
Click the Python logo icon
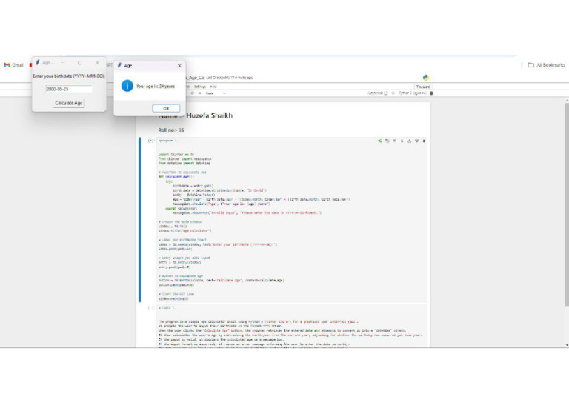[x=427, y=76]
